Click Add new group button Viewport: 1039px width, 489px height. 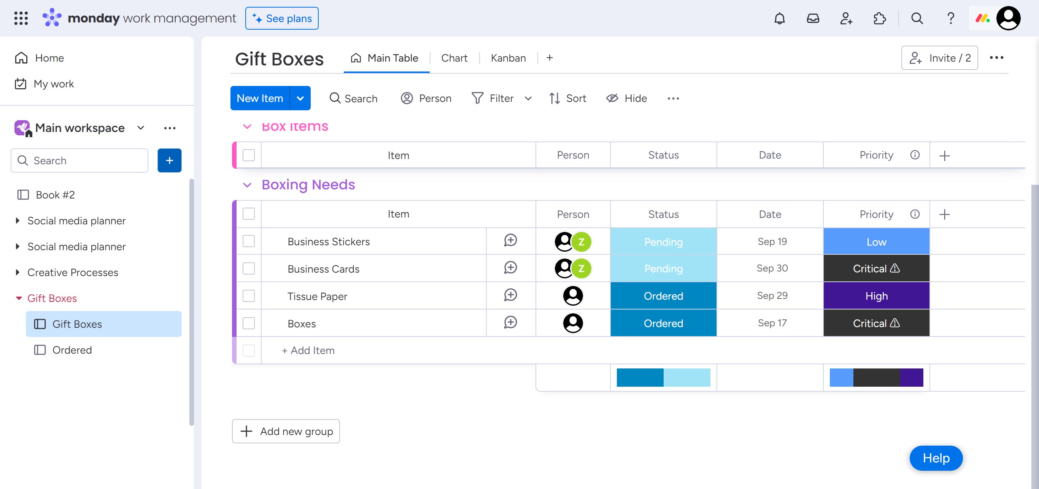[x=286, y=431]
